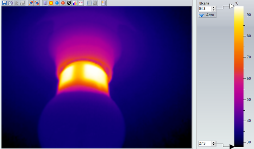Click the white upper scale limit marker

click(232, 6)
